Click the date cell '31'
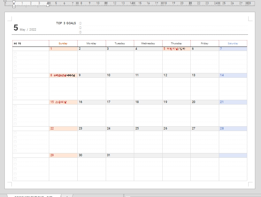The width and height of the screenshot is (261, 197). click(120, 155)
